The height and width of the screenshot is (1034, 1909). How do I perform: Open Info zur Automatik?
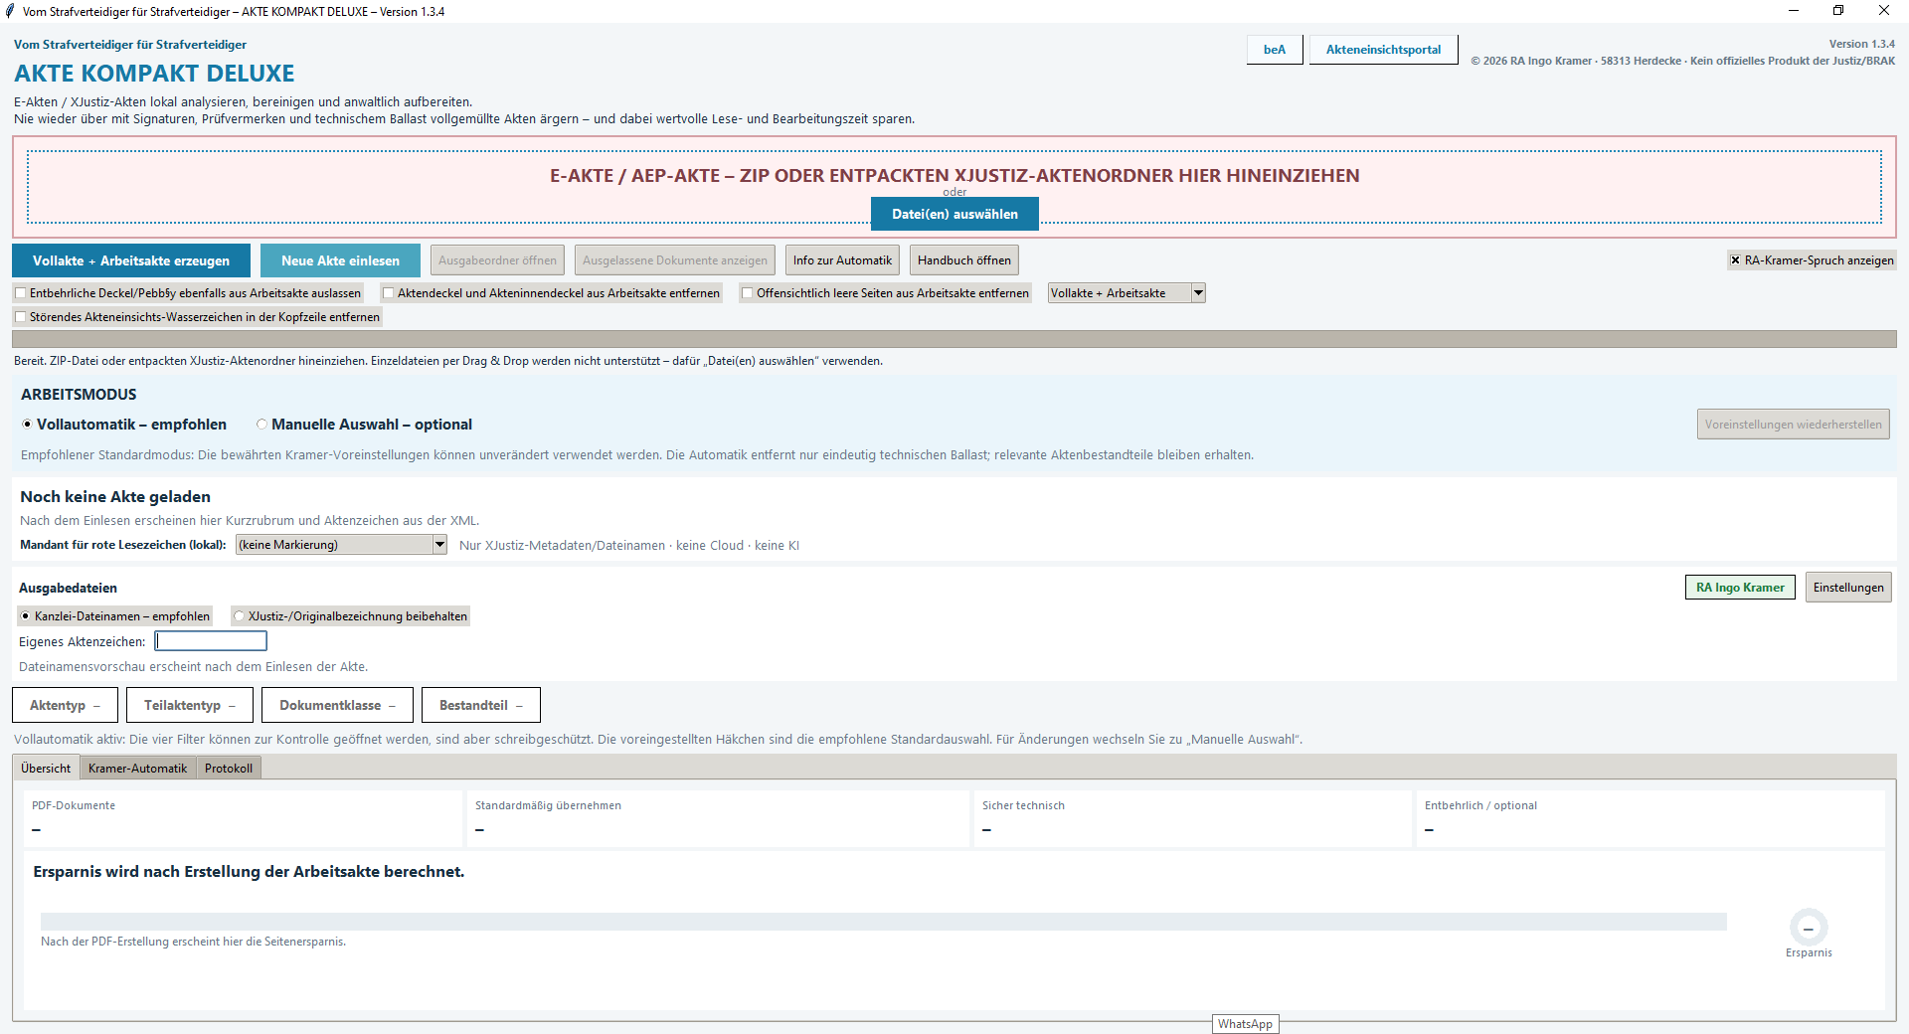pyautogui.click(x=842, y=260)
